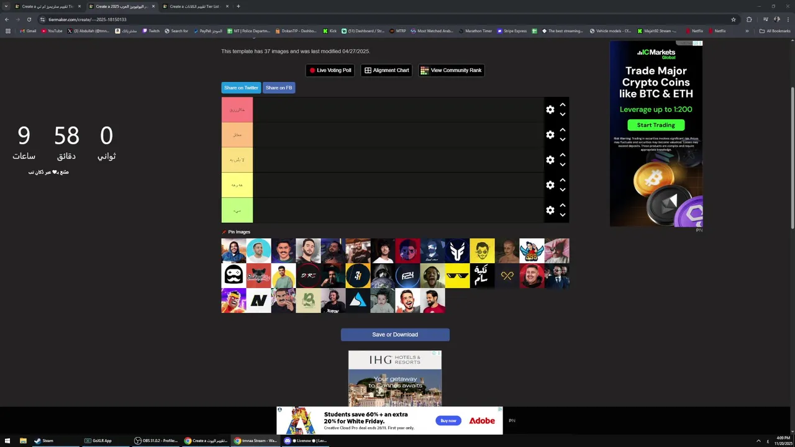
Task: Move the orange tier row up
Action: [x=562, y=130]
